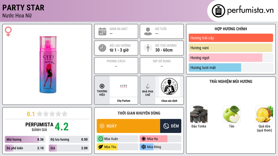Click the perfumer illustration above Chưa xác định
Image resolution: width=278 pixels, height=156 pixels.
coord(169,86)
